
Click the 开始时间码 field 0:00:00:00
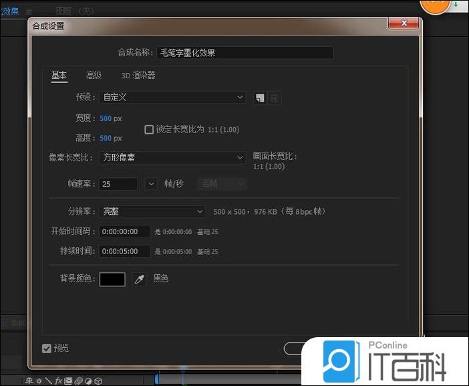point(124,231)
